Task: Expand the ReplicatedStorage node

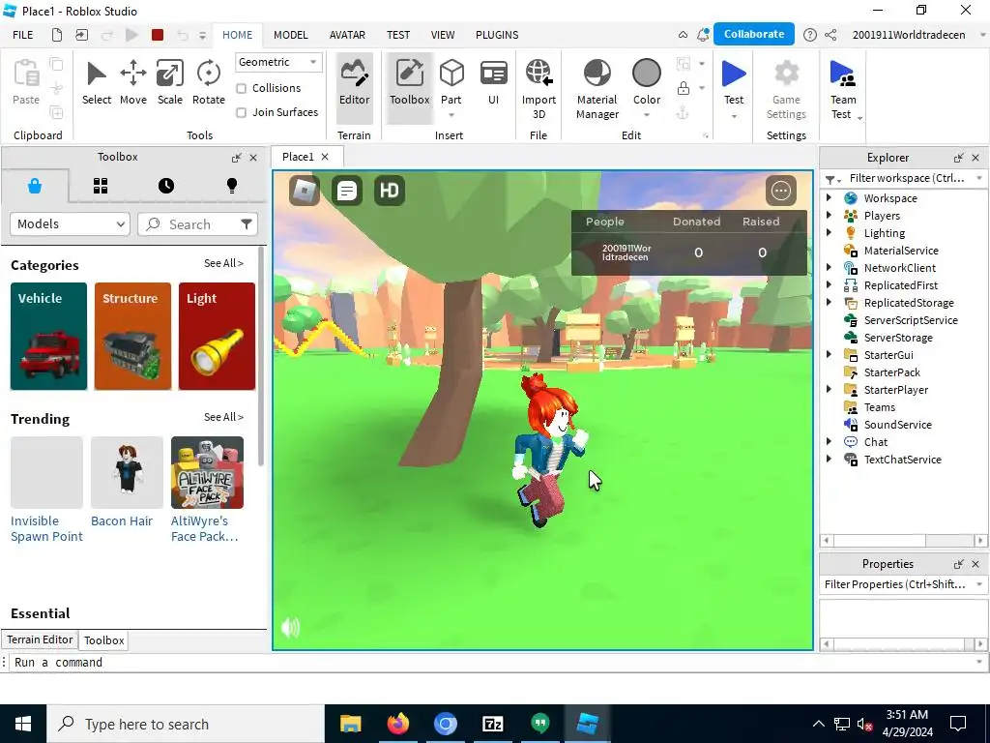Action: click(x=829, y=302)
